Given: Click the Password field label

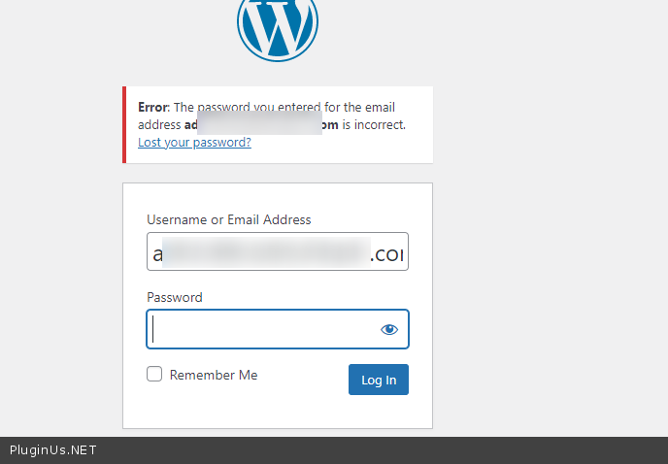Looking at the screenshot, I should [x=175, y=297].
